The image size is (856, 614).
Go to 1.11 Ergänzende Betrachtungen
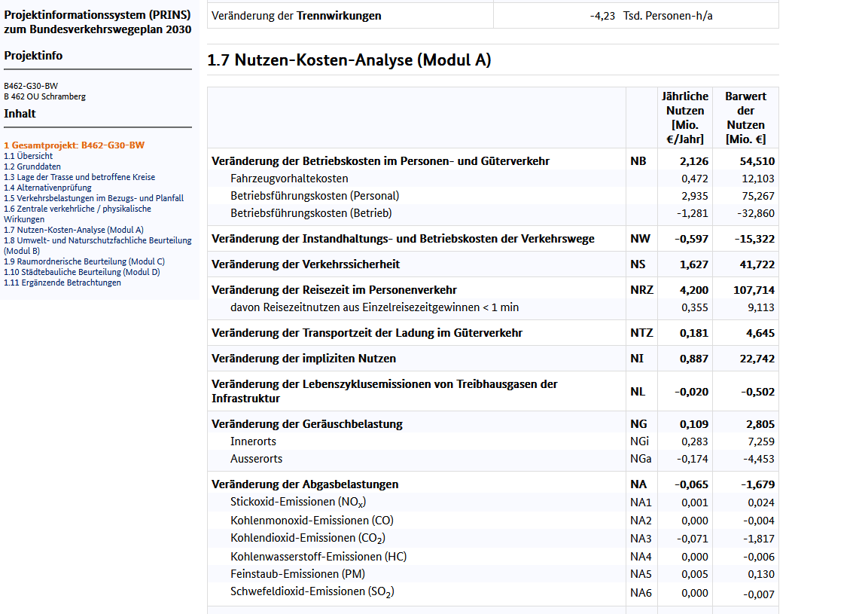62,283
